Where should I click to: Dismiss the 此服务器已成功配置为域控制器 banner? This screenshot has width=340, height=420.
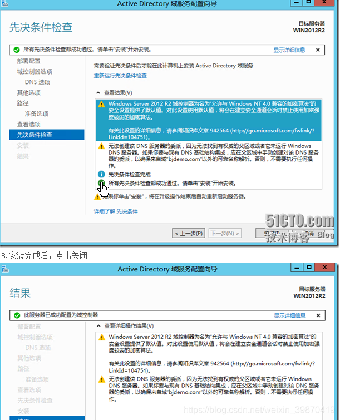point(318,315)
